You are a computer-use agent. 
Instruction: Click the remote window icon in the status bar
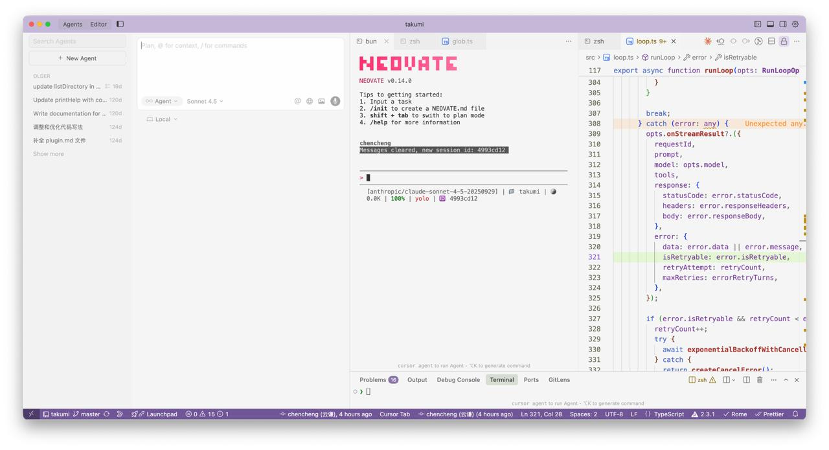coord(31,414)
